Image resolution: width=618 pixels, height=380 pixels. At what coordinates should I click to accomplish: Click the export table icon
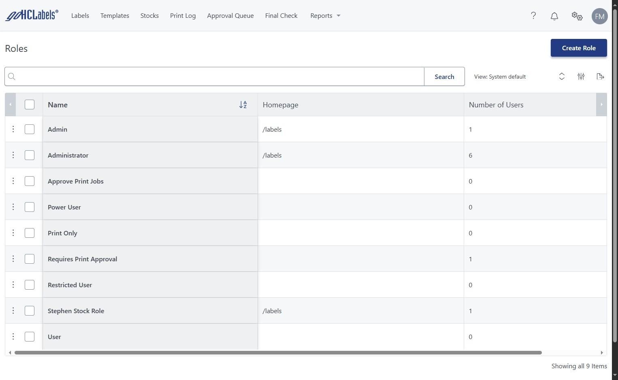600,77
